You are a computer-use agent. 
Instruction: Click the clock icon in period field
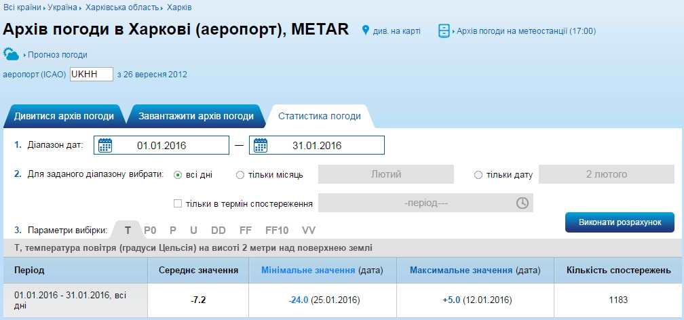pyautogui.click(x=522, y=203)
